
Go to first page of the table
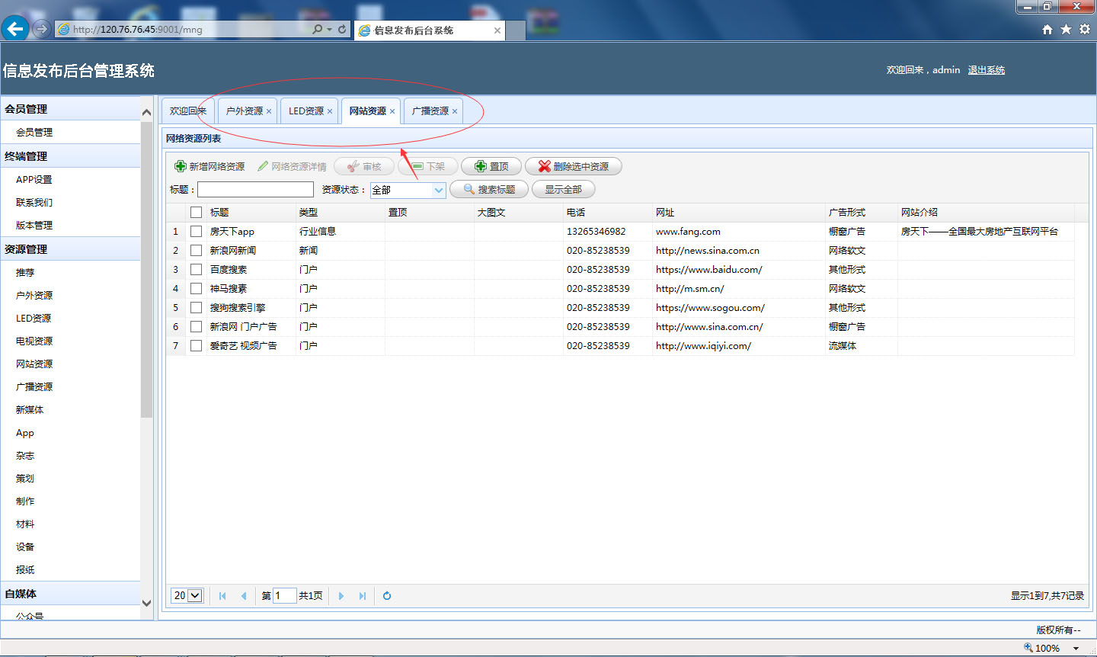(222, 596)
